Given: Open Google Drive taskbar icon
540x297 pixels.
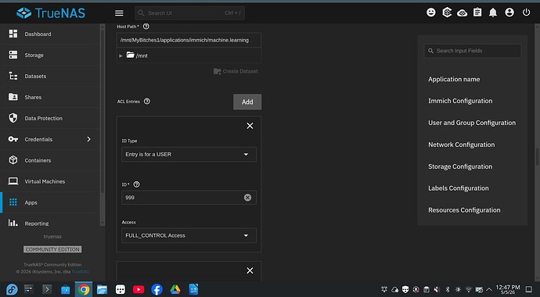Looking at the screenshot, I should click(x=175, y=289).
